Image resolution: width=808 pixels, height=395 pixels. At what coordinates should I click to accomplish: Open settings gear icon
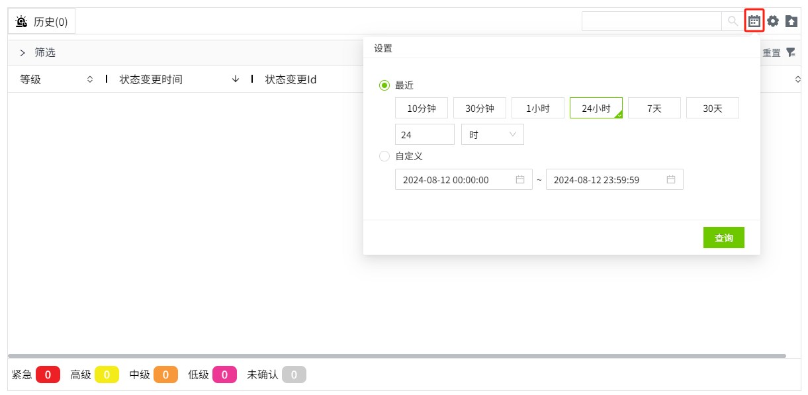click(773, 21)
